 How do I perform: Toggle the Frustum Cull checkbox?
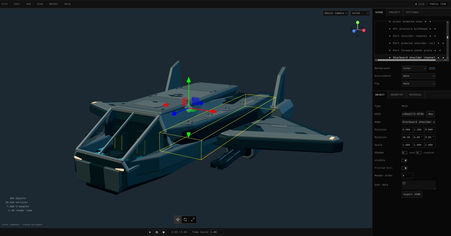pyautogui.click(x=404, y=168)
